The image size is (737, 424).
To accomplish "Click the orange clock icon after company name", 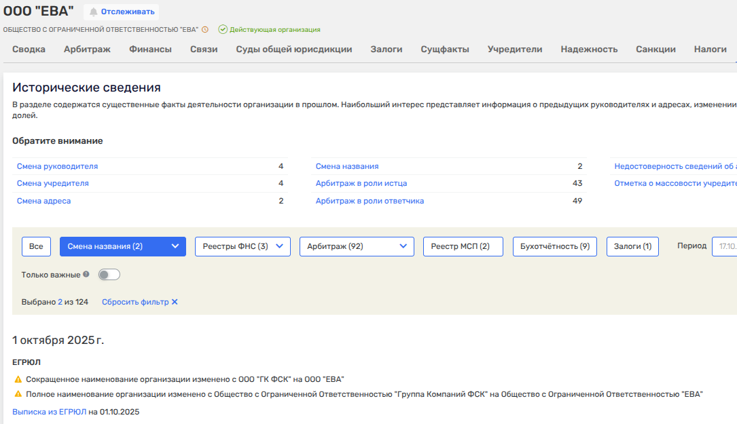I will tap(205, 30).
